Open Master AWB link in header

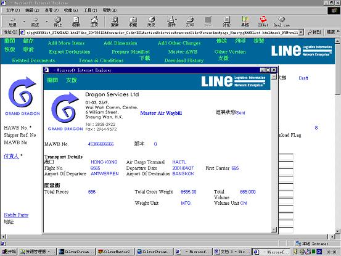tap(183, 52)
